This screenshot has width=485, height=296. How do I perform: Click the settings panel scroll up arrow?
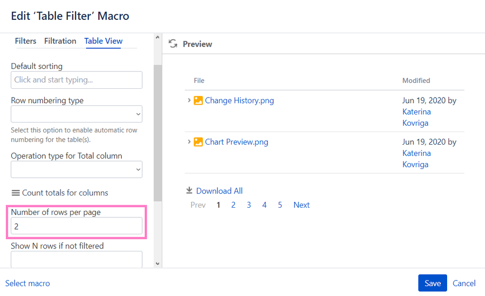(x=157, y=37)
